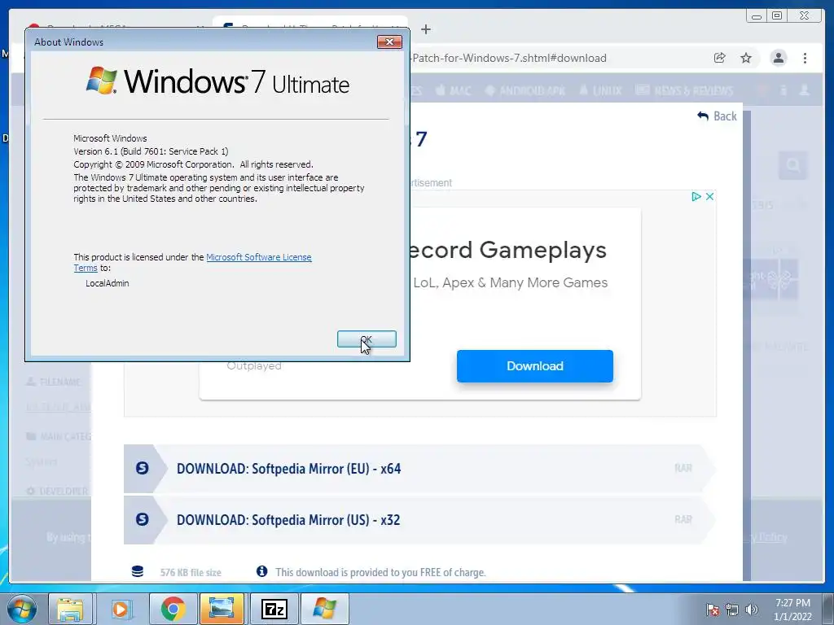This screenshot has width=834, height=625.
Task: Open the clock showing 7:27 PM
Action: 792,610
